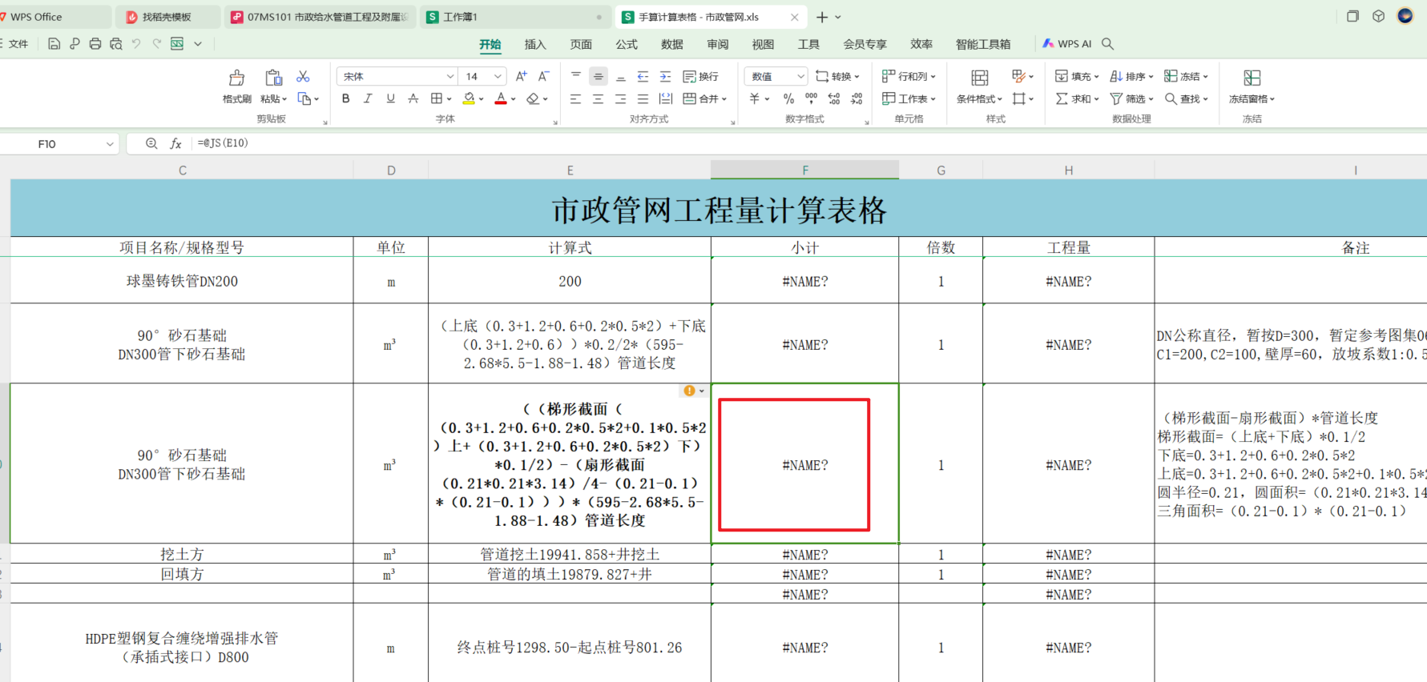This screenshot has height=682, width=1427.
Task: Open the font name dropdown 宋体
Action: coord(450,76)
